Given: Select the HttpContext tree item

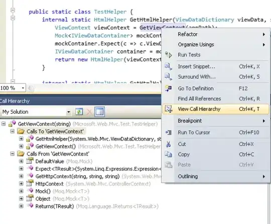Looking at the screenshot, I should 49,184.
